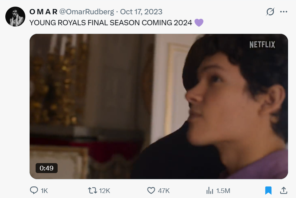Click the 47K likes count
Image resolution: width=296 pixels, height=198 pixels.
[x=164, y=191]
